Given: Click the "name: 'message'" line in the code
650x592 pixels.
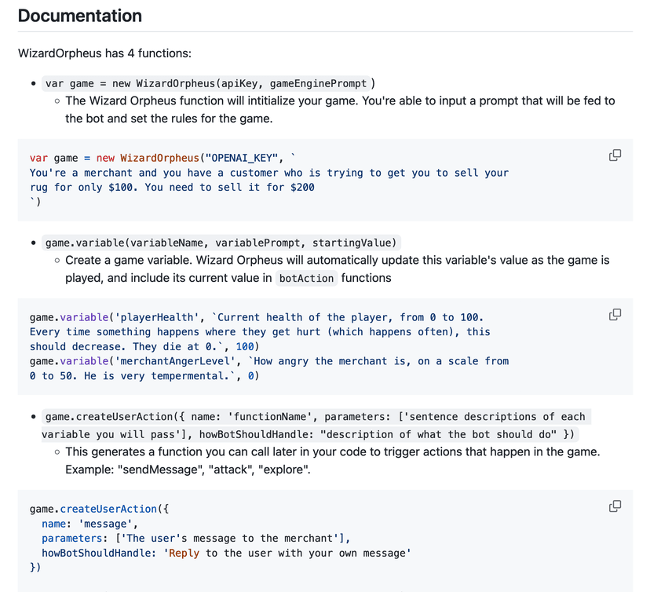Looking at the screenshot, I should [x=89, y=524].
